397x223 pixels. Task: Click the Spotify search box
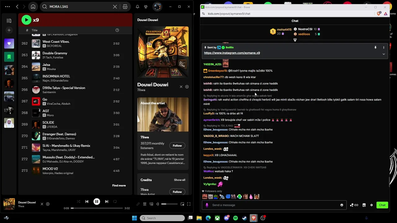coord(79,7)
